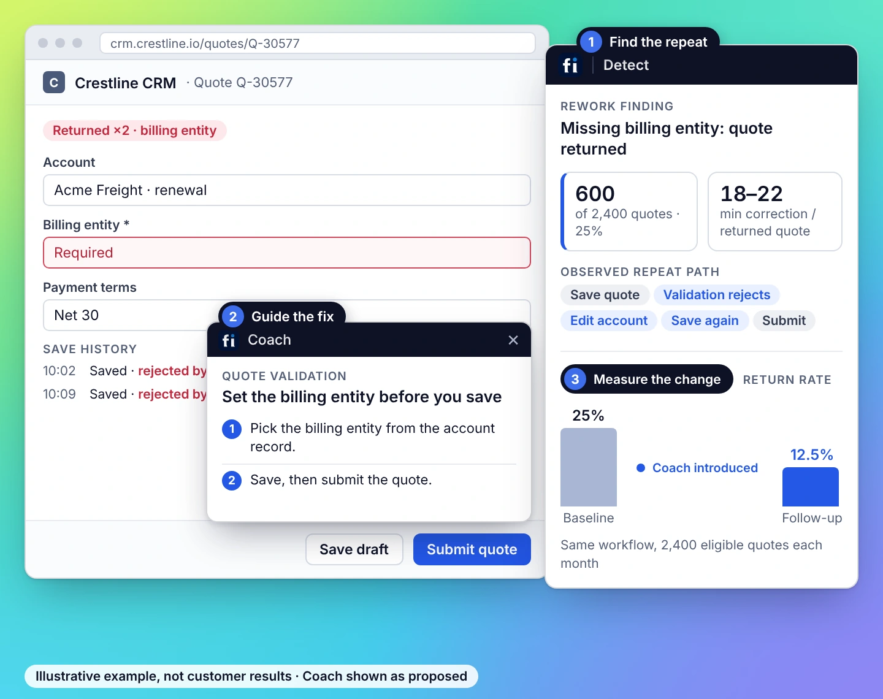
Task: Click the Account field Acme Freight
Action: [x=287, y=190]
